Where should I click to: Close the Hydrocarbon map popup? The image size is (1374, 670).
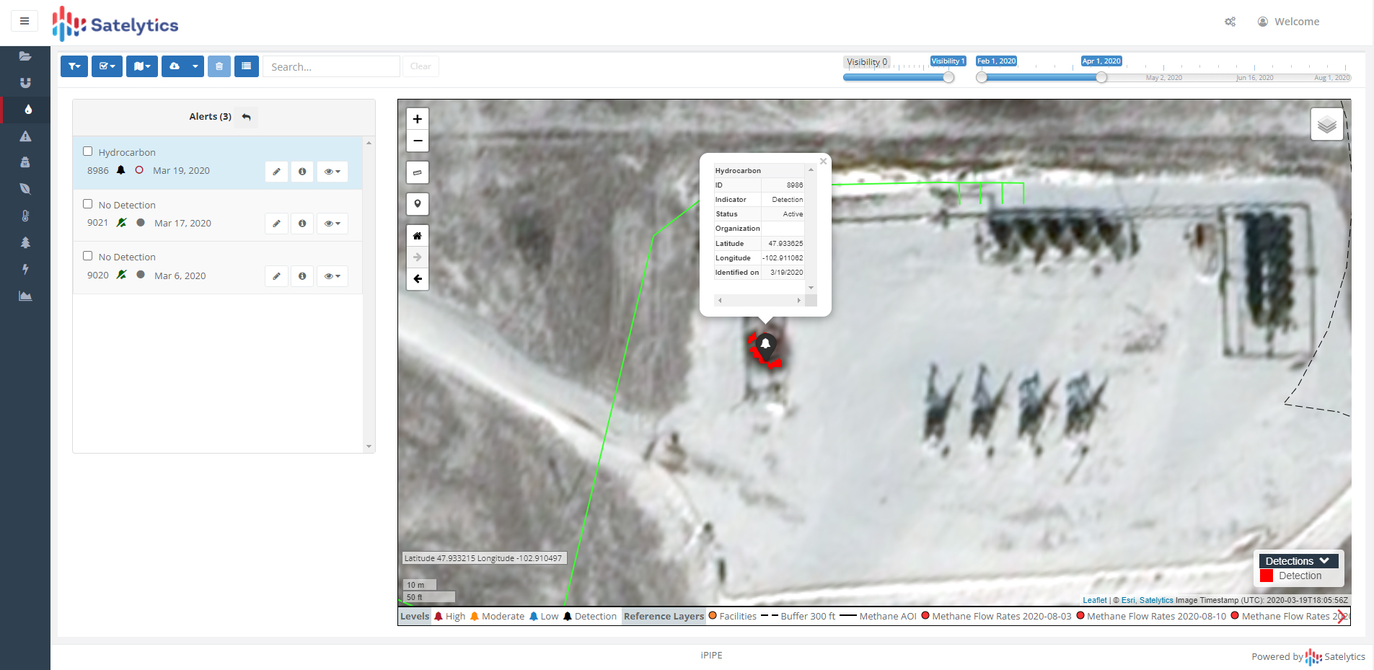tap(823, 162)
